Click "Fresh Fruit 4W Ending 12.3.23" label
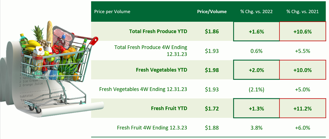This screenshot has width=329, height=139. [152, 128]
